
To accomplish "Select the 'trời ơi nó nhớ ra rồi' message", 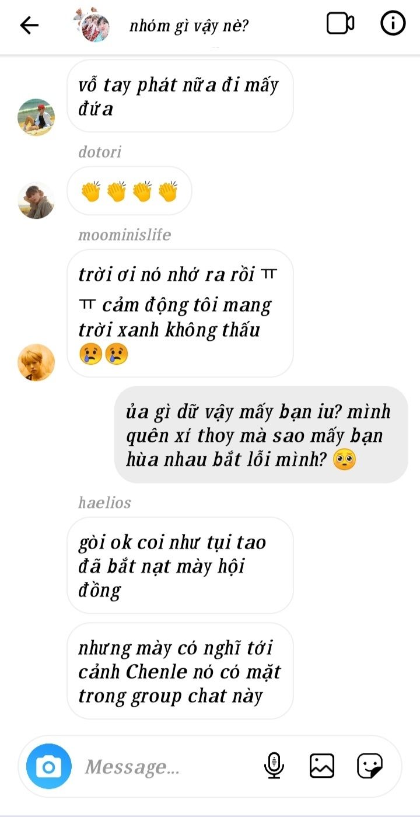I will 180,313.
